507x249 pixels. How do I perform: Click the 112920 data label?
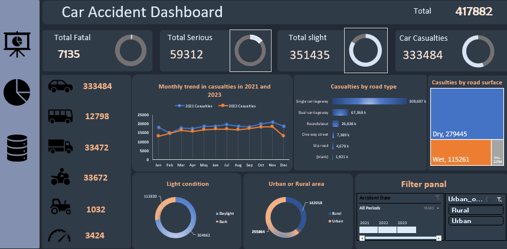pos(150,196)
